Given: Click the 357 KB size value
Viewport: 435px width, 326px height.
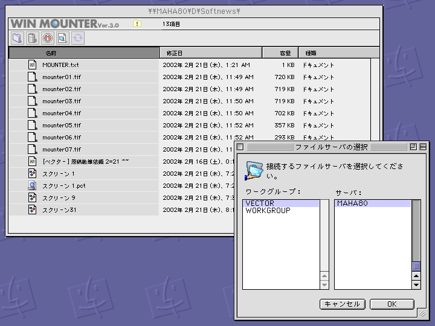Looking at the screenshot, I should 285,126.
